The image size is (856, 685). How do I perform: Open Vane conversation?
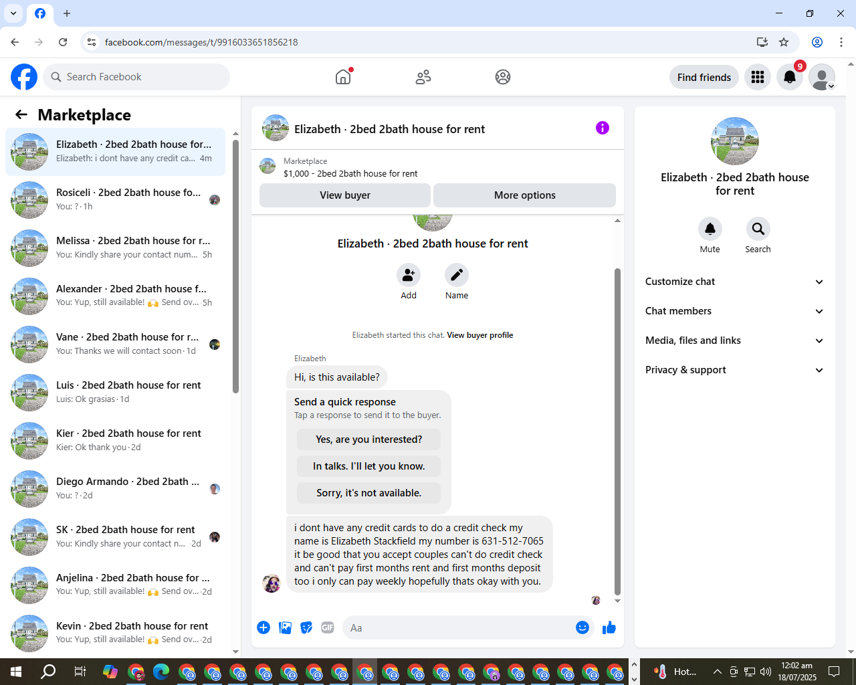[116, 345]
